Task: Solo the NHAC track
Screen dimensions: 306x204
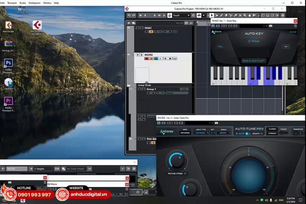Action: [142, 28]
